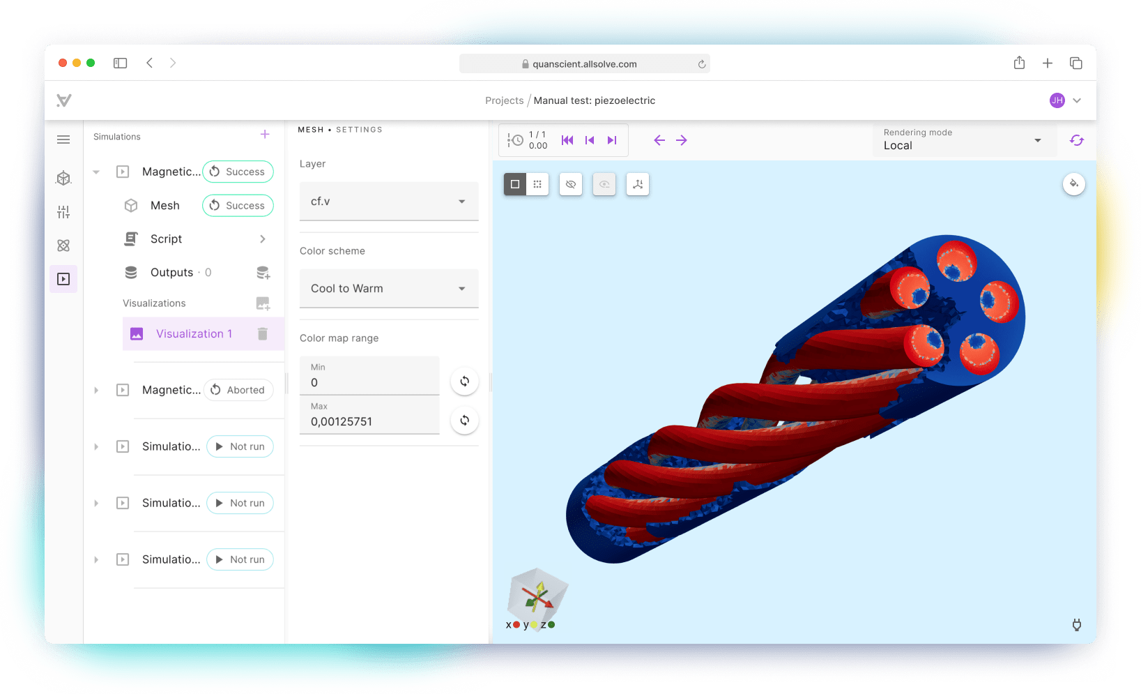Click the refresh sync icon near Rendering mode
This screenshot has height=694, width=1141.
pos(1077,139)
